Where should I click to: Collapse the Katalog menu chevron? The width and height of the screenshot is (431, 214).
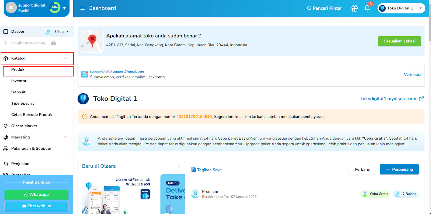pos(66,58)
